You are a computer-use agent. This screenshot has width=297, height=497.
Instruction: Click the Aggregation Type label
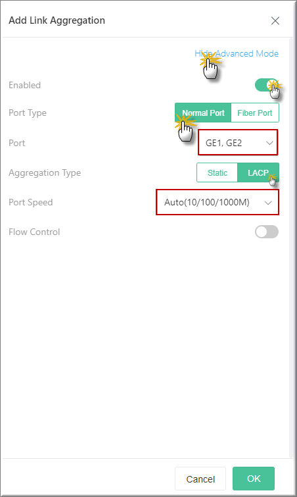(x=45, y=172)
